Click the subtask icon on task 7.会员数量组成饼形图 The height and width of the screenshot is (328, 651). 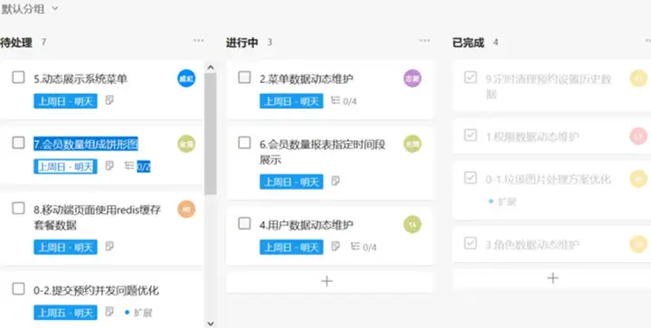129,166
